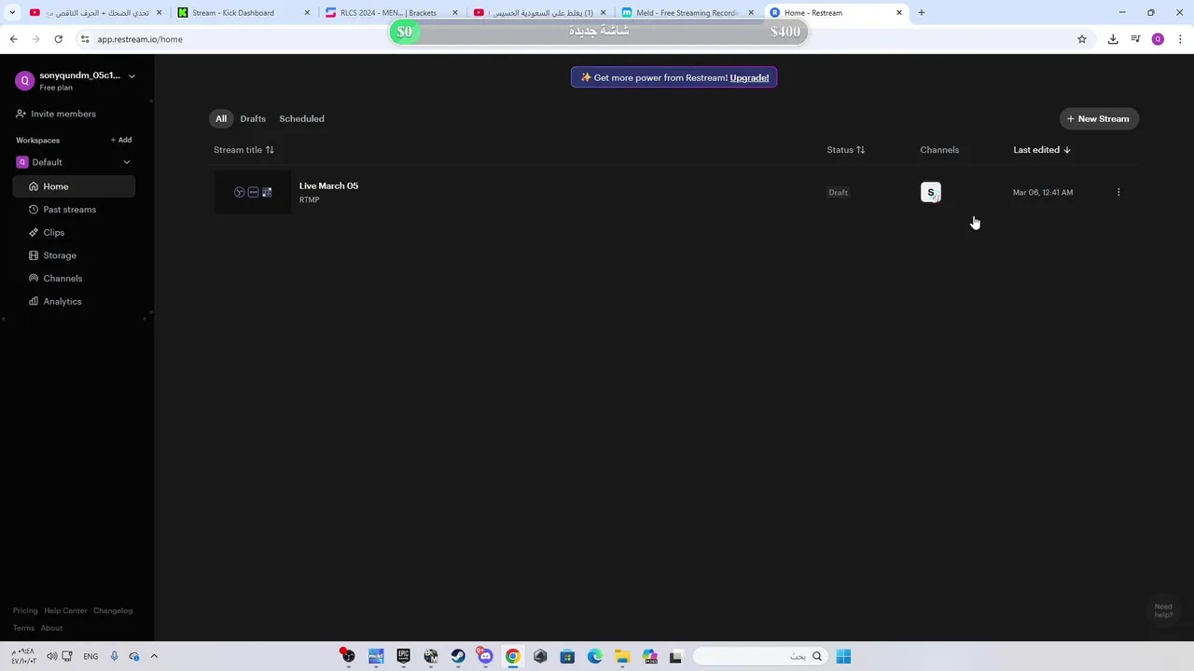Open the Home sidebar item
1194x671 pixels.
(75, 186)
